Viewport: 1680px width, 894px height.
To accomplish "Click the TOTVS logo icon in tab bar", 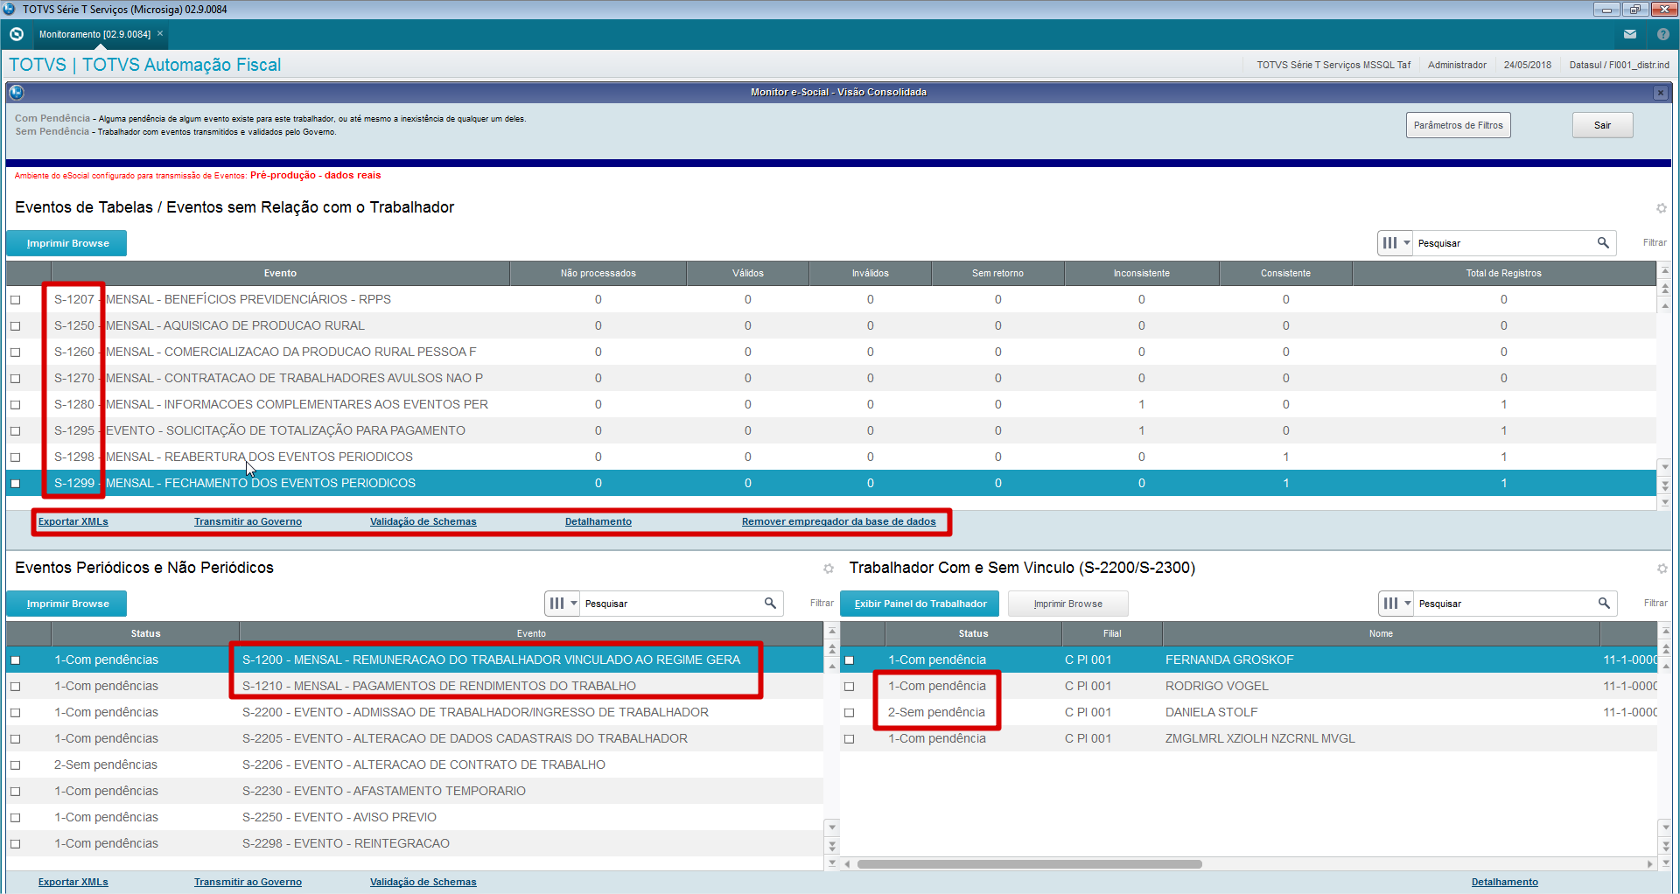I will (16, 34).
